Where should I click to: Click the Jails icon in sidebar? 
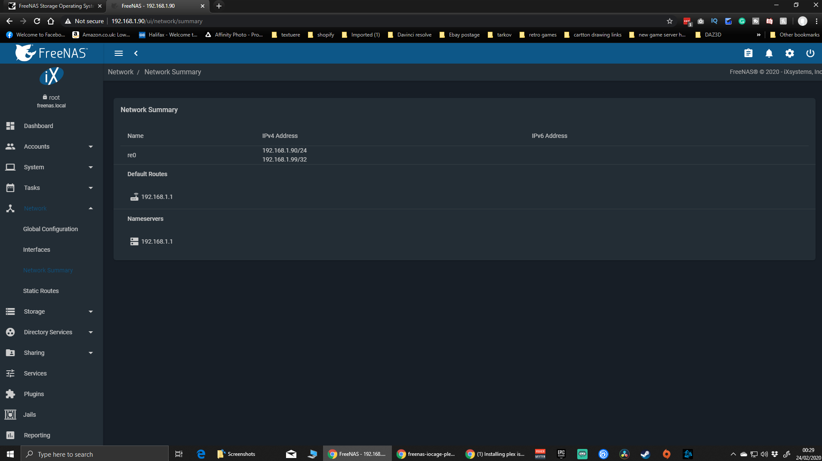(x=10, y=415)
